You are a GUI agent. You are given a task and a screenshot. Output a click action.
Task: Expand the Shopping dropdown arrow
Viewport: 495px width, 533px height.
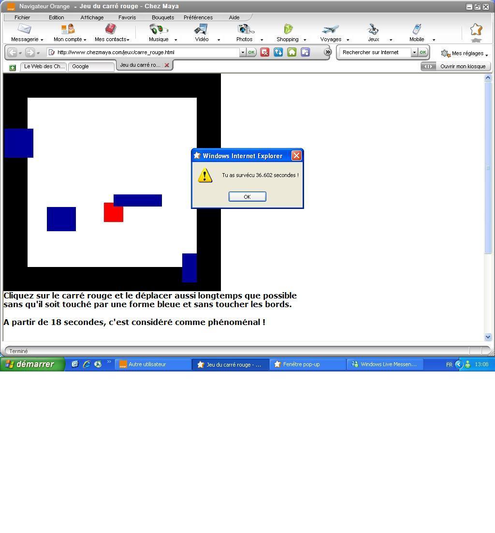click(x=305, y=40)
